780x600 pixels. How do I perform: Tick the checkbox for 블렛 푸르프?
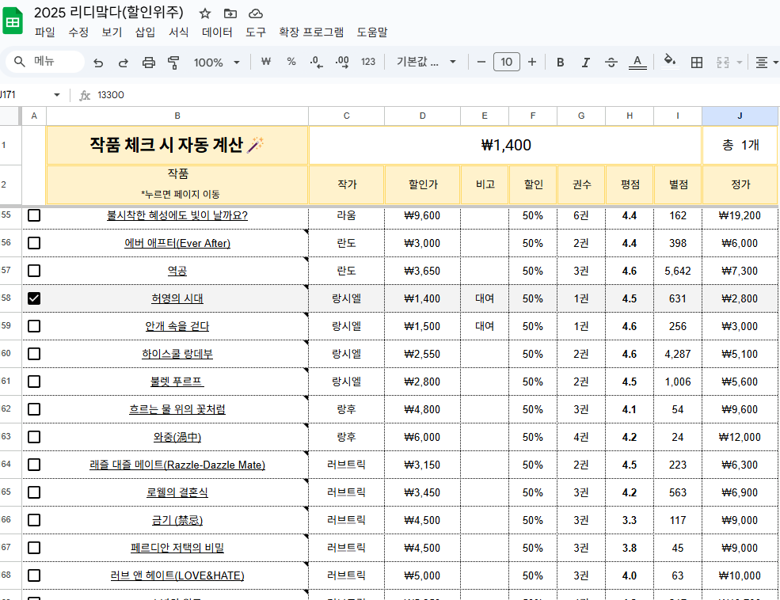pos(34,382)
